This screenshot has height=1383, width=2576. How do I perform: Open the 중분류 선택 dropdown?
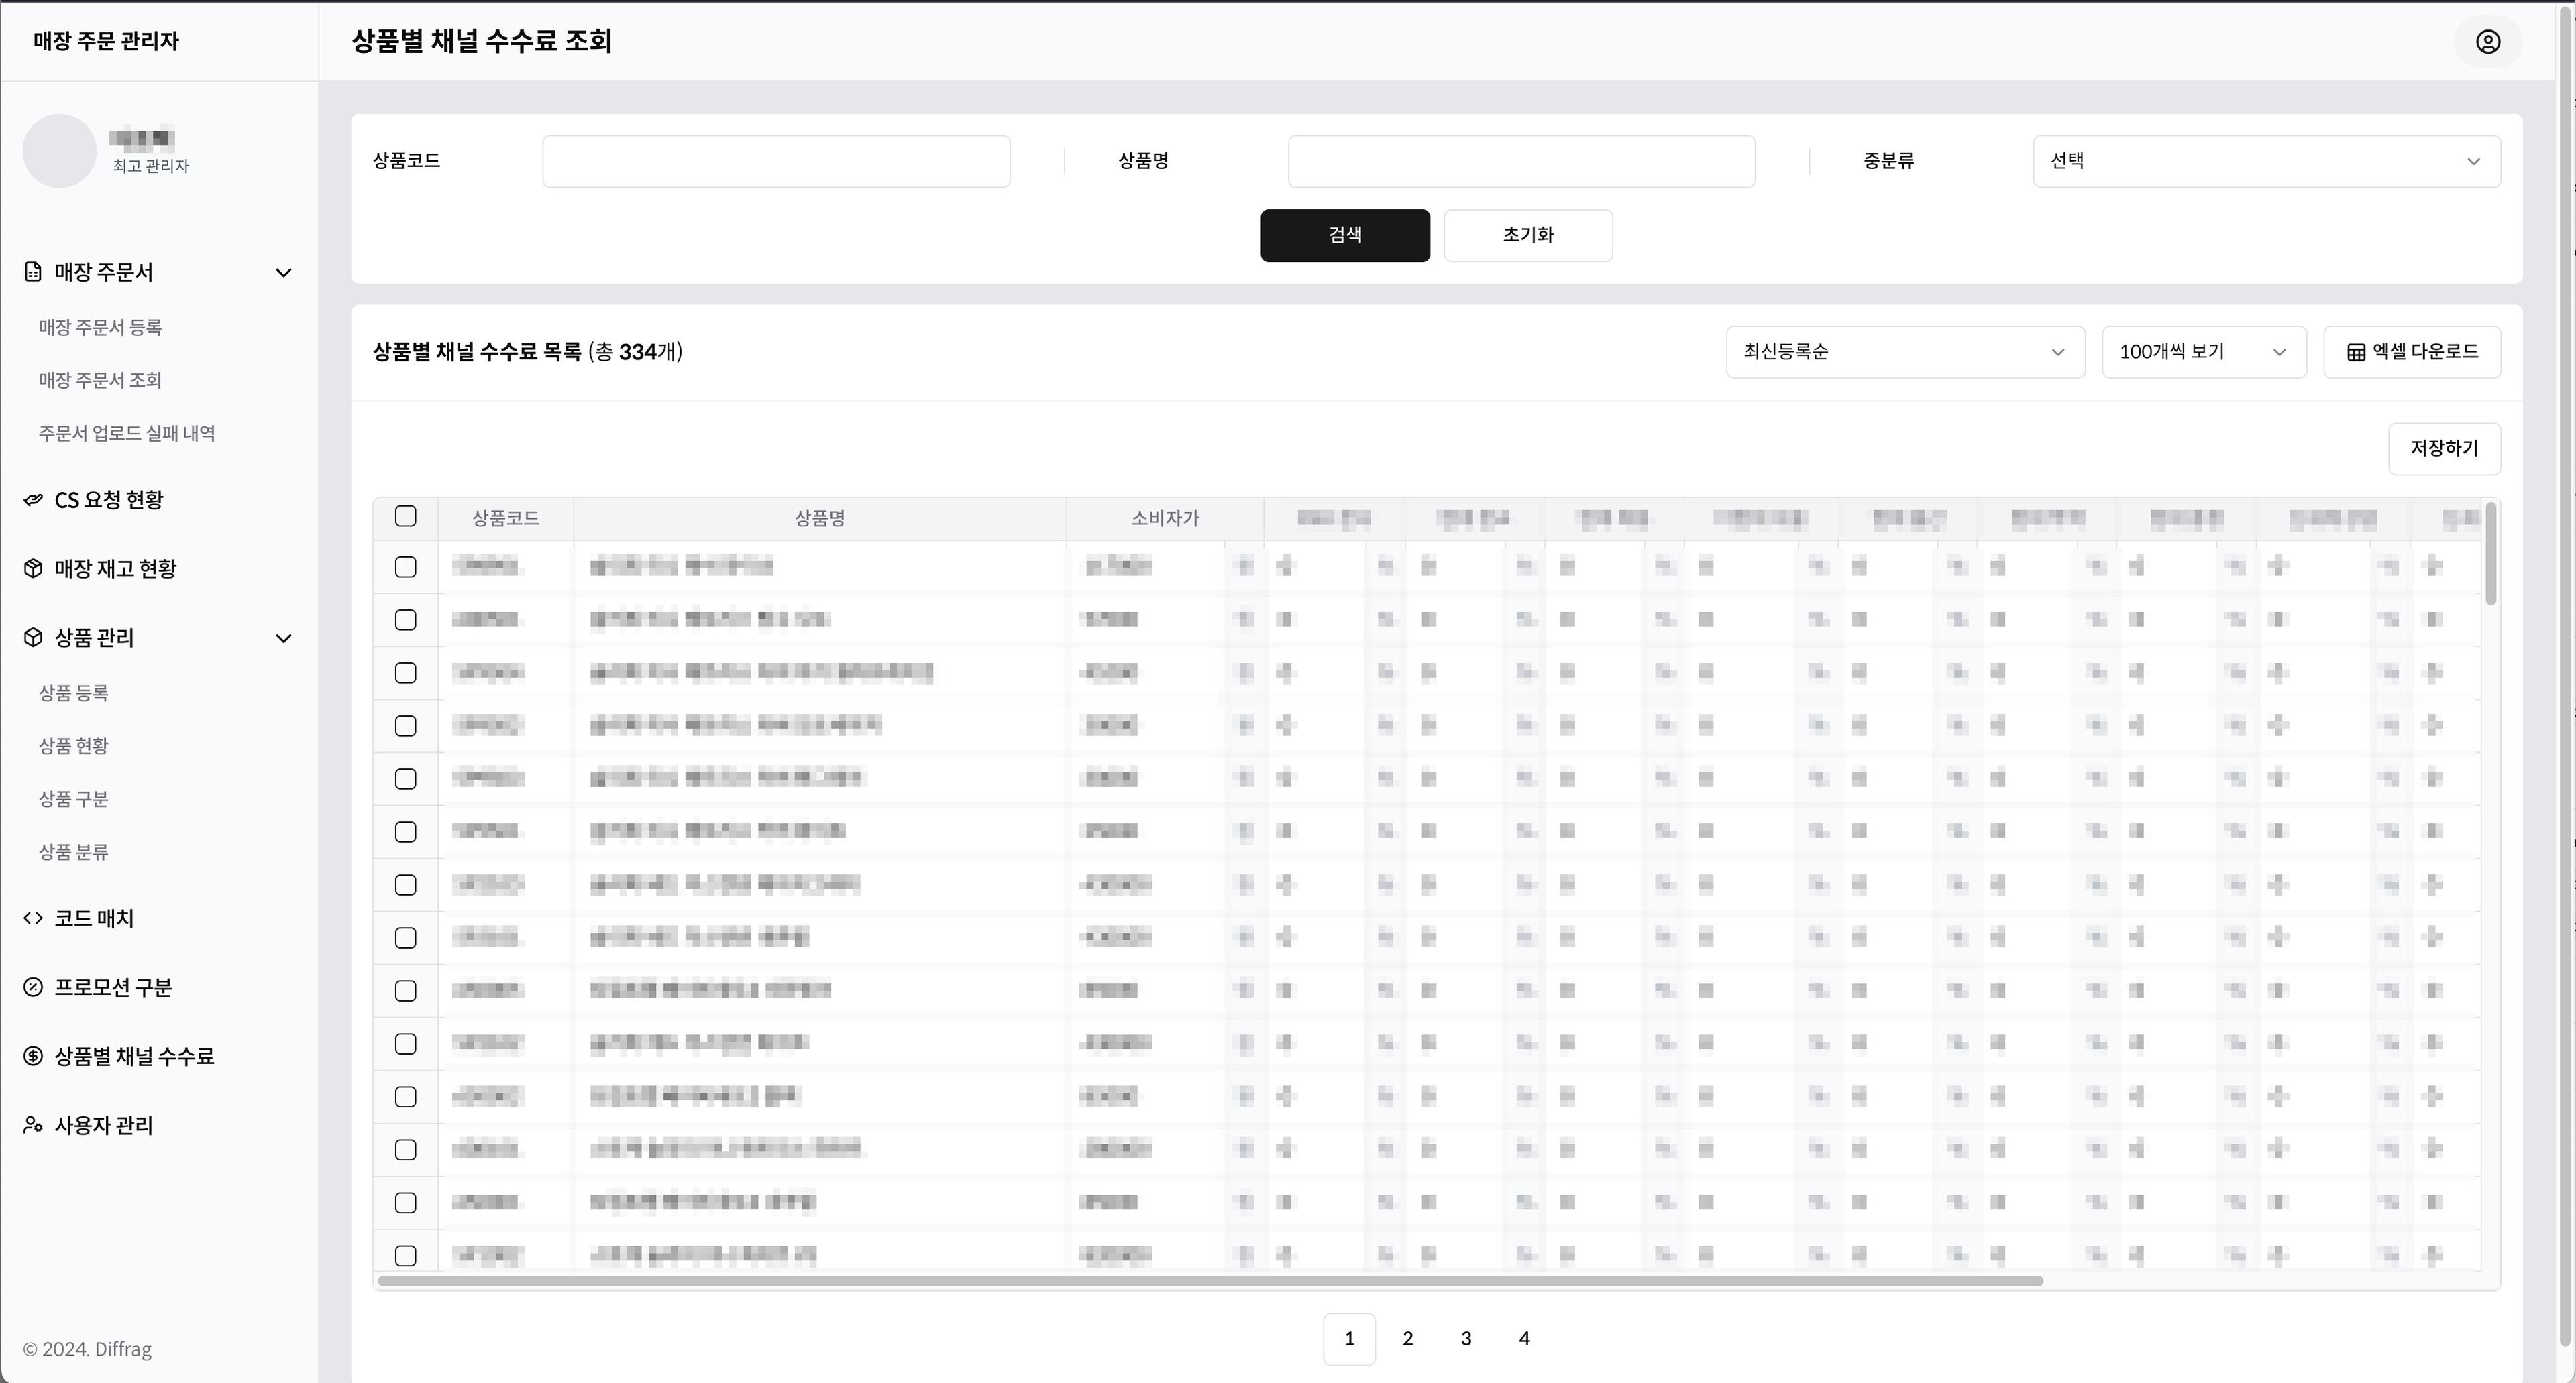(2266, 161)
